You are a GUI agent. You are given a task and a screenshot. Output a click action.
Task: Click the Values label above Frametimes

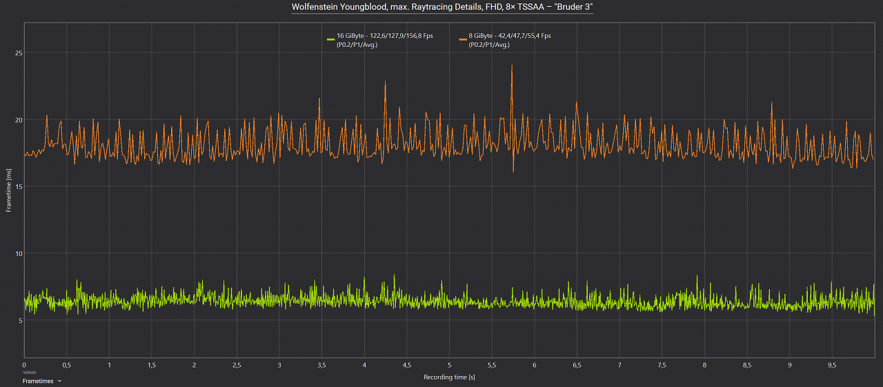tap(28, 373)
